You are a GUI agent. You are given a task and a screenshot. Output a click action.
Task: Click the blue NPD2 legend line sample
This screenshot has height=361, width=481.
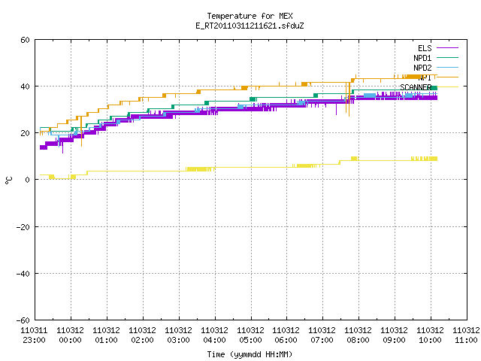pos(447,68)
